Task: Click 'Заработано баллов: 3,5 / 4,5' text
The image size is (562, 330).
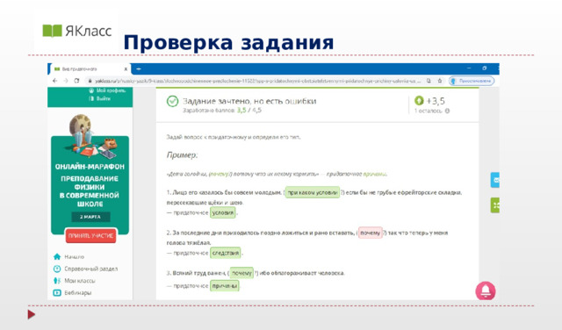Action: point(222,111)
